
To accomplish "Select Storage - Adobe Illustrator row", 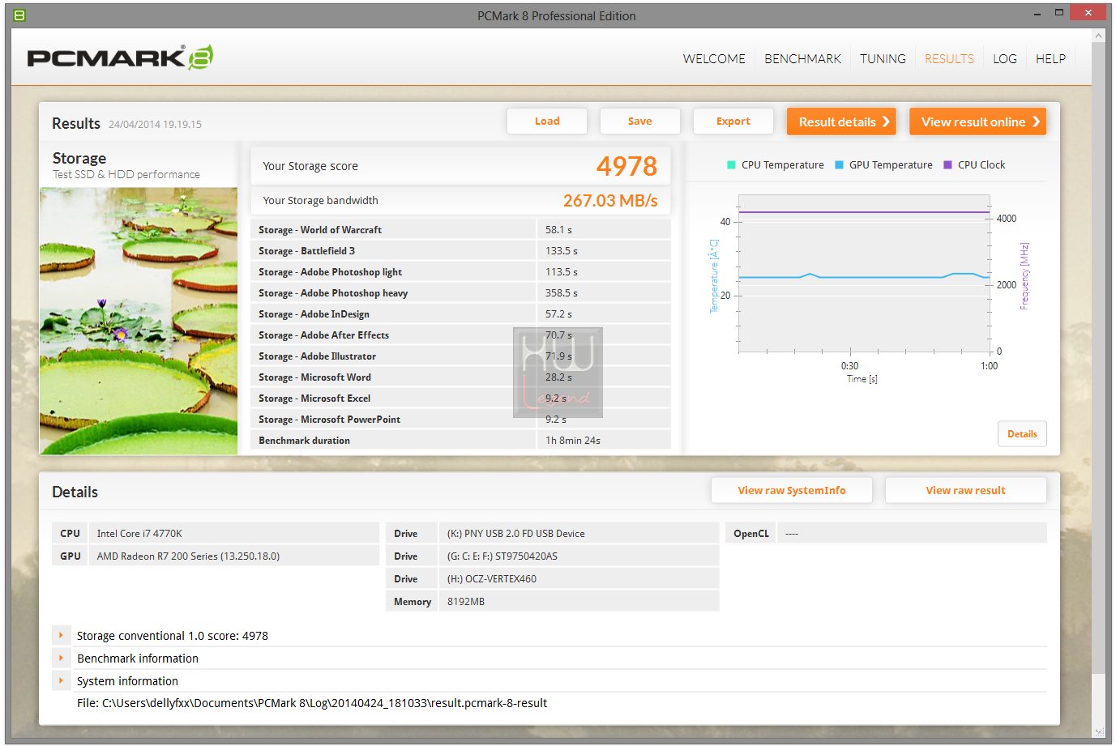I will (x=460, y=356).
